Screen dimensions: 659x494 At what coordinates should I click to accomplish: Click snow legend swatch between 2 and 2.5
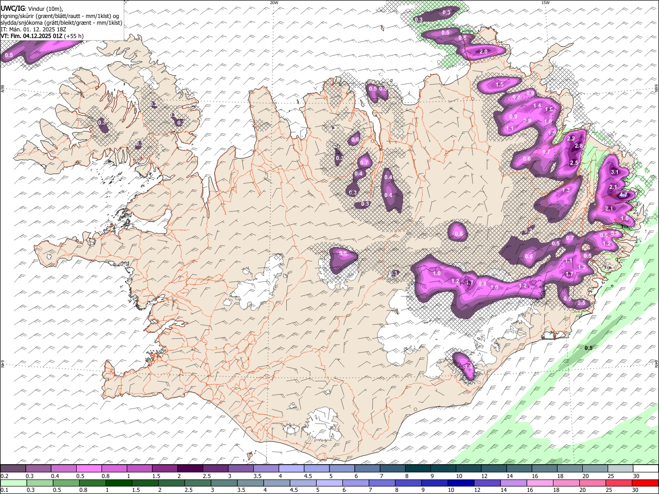coord(190,469)
